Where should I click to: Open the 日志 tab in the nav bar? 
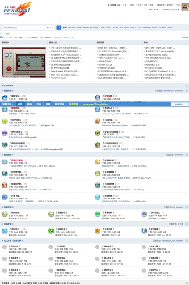point(39,104)
